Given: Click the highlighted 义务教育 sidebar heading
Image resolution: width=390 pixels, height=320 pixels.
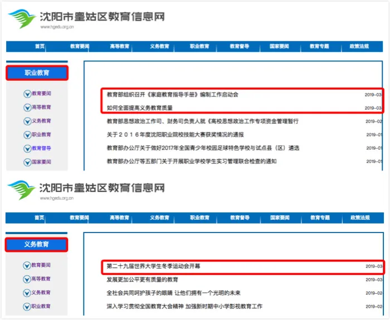Looking at the screenshot, I should [37, 244].
